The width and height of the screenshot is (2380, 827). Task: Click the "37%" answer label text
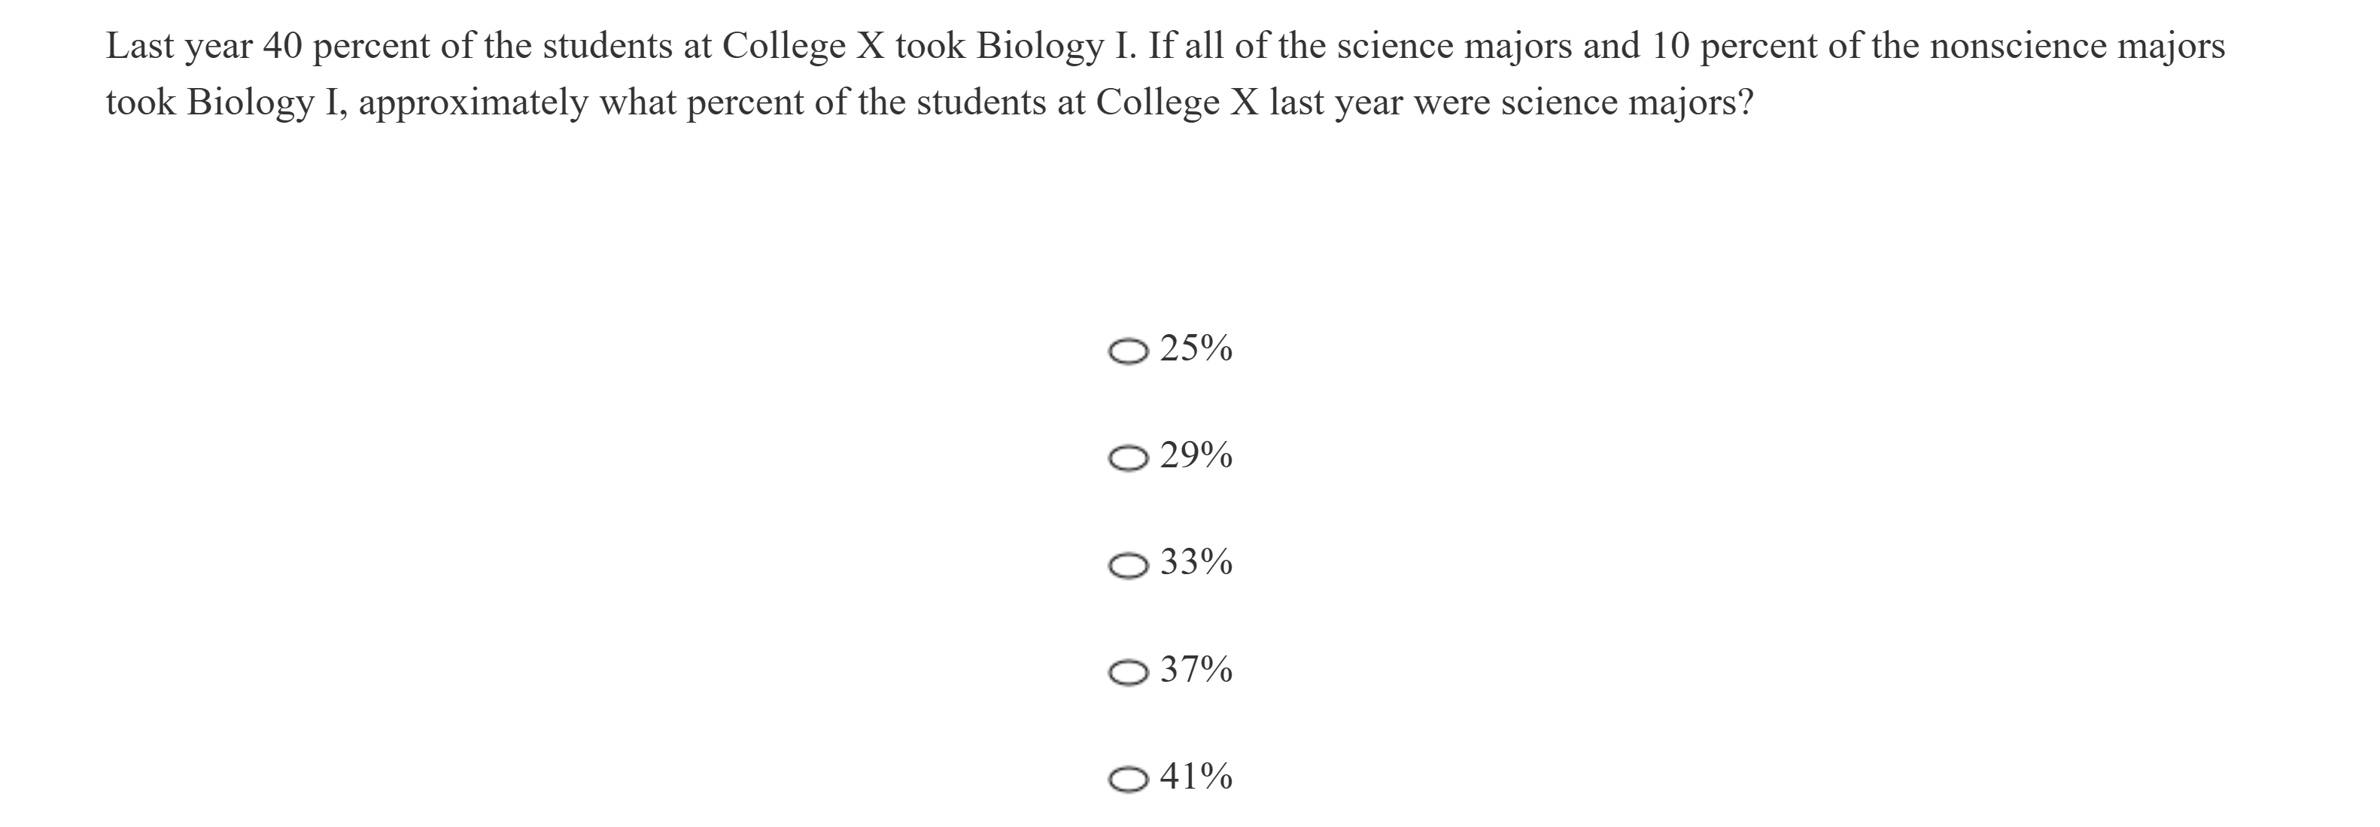(1196, 669)
